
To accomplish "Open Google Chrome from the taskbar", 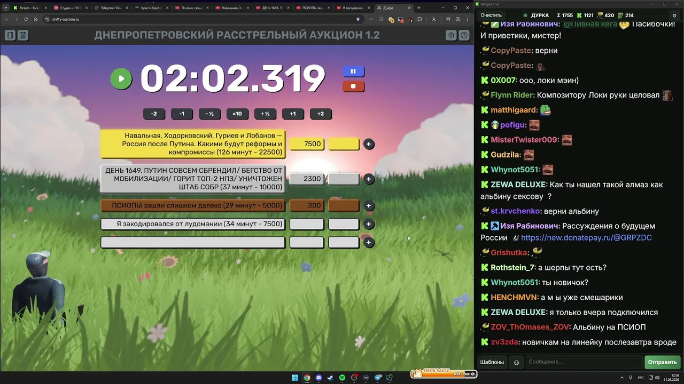I will (x=307, y=378).
